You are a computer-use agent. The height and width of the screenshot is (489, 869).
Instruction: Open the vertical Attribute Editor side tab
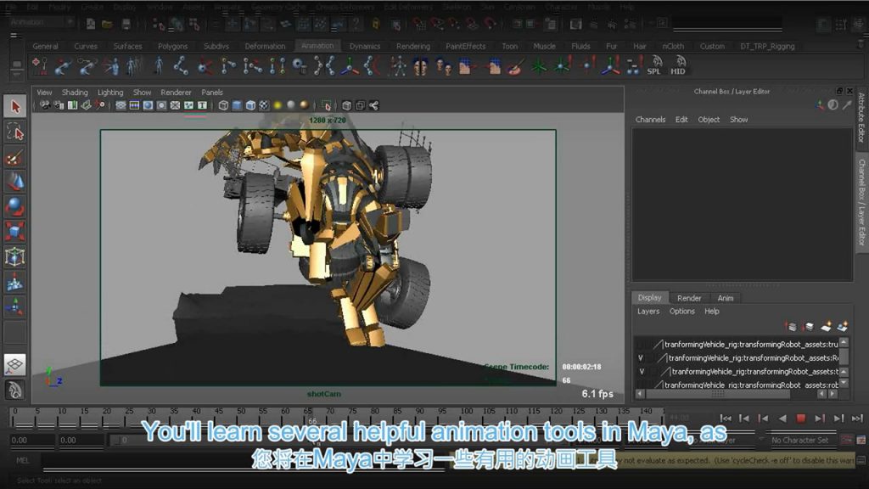point(861,117)
